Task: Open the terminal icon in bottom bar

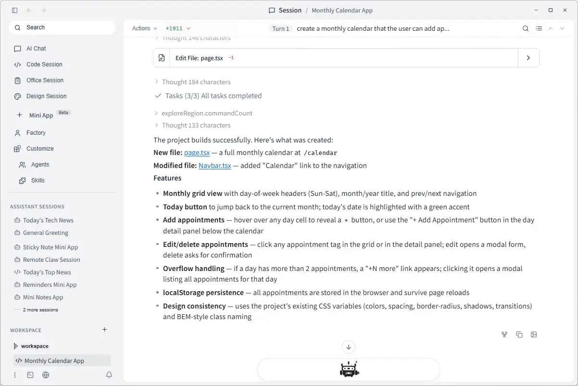Action: (30, 375)
